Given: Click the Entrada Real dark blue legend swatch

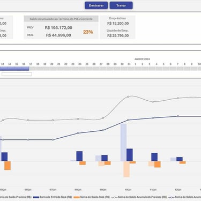Looking at the screenshot, I should pyautogui.click(x=36, y=197).
